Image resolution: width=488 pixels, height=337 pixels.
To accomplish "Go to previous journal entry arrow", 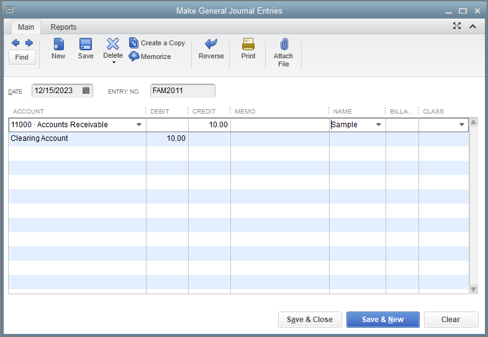I will coord(16,43).
